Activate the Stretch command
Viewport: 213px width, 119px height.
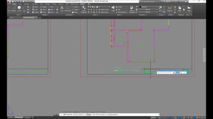(x=36, y=12)
